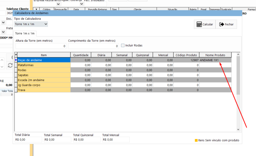The height and width of the screenshot is (156, 256).
Task: Open the scaffold grid's corner dropdown triangle
Action: click(16, 55)
